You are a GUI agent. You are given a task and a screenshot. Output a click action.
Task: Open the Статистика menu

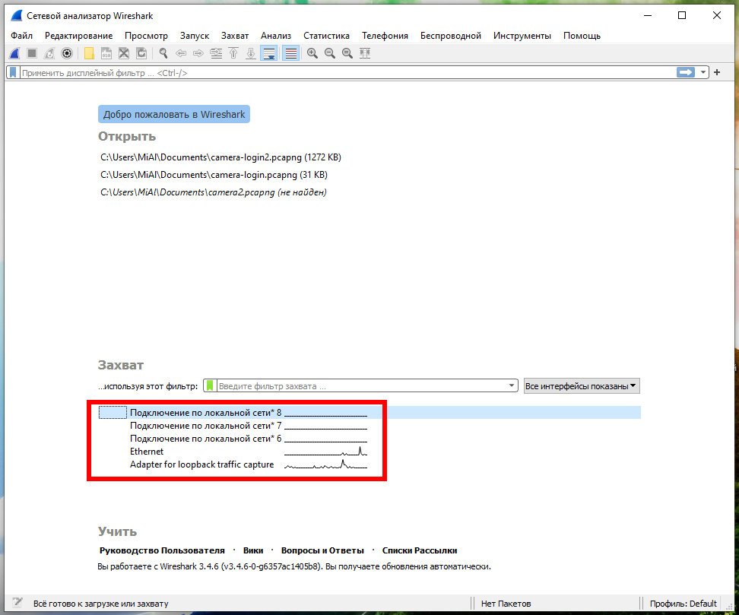click(x=326, y=36)
